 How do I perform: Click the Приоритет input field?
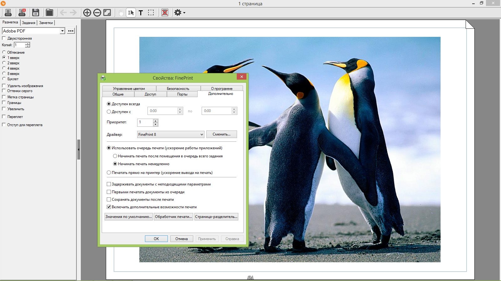coord(145,122)
